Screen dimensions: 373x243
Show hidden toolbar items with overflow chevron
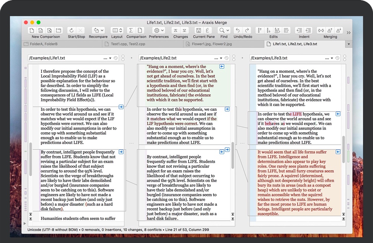pyautogui.click(x=349, y=33)
